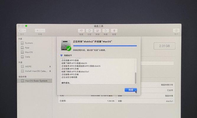Eject the Install macOS Catalina disk

50,71
